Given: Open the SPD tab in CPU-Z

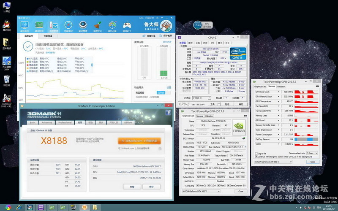Looking at the screenshot, I should pyautogui.click(x=213, y=43).
